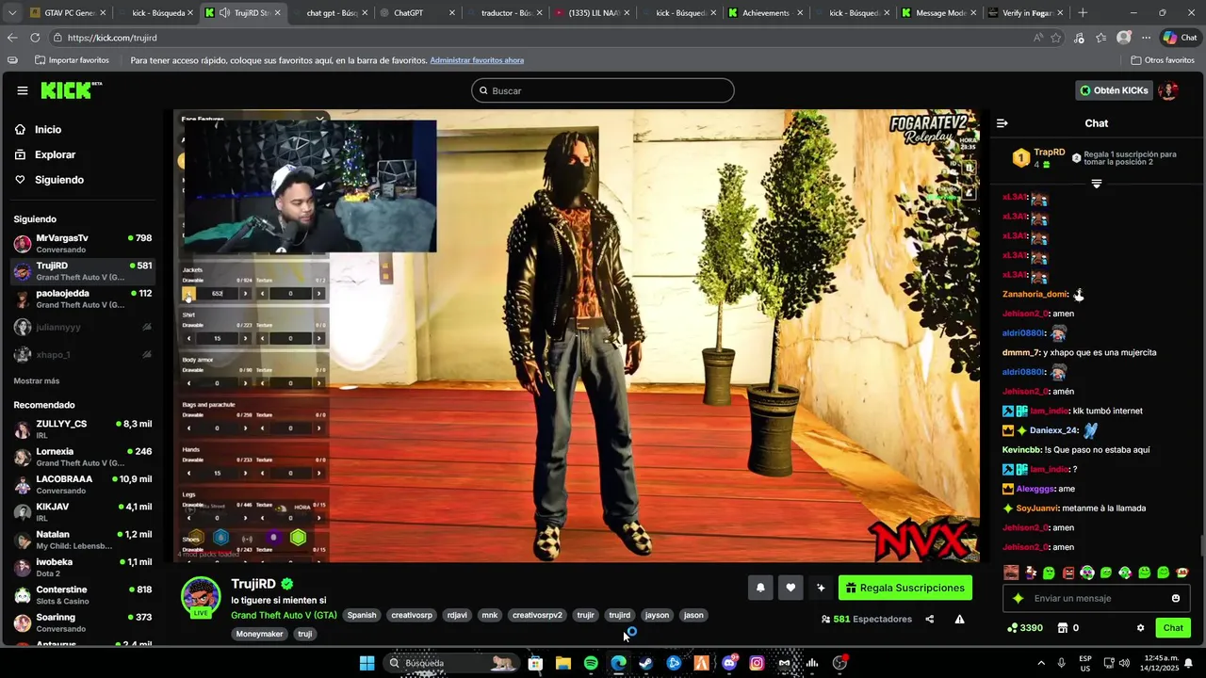Click the share stream icon
This screenshot has height=678, width=1206.
(930, 619)
